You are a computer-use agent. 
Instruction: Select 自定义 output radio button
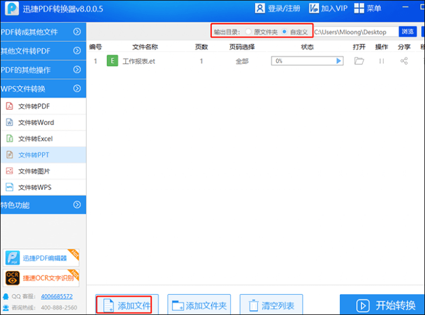(x=284, y=32)
